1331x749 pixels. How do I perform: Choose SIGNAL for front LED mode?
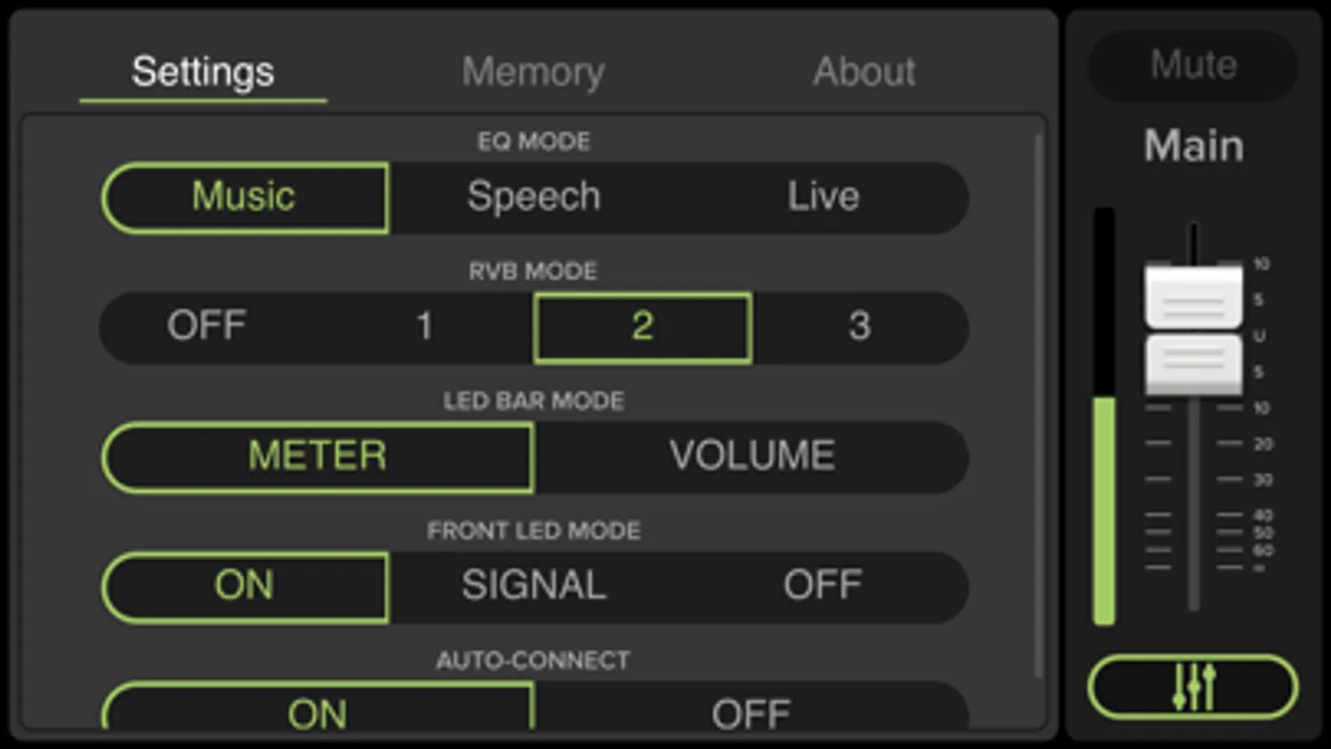click(533, 586)
